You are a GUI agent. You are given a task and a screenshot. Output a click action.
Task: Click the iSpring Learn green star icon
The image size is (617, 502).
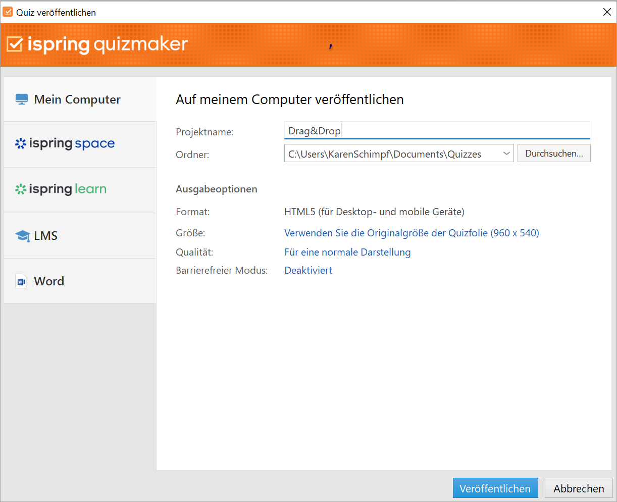(x=21, y=189)
